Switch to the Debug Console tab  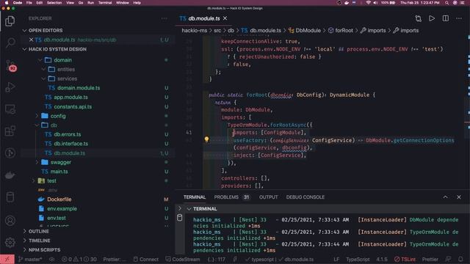[305, 197]
